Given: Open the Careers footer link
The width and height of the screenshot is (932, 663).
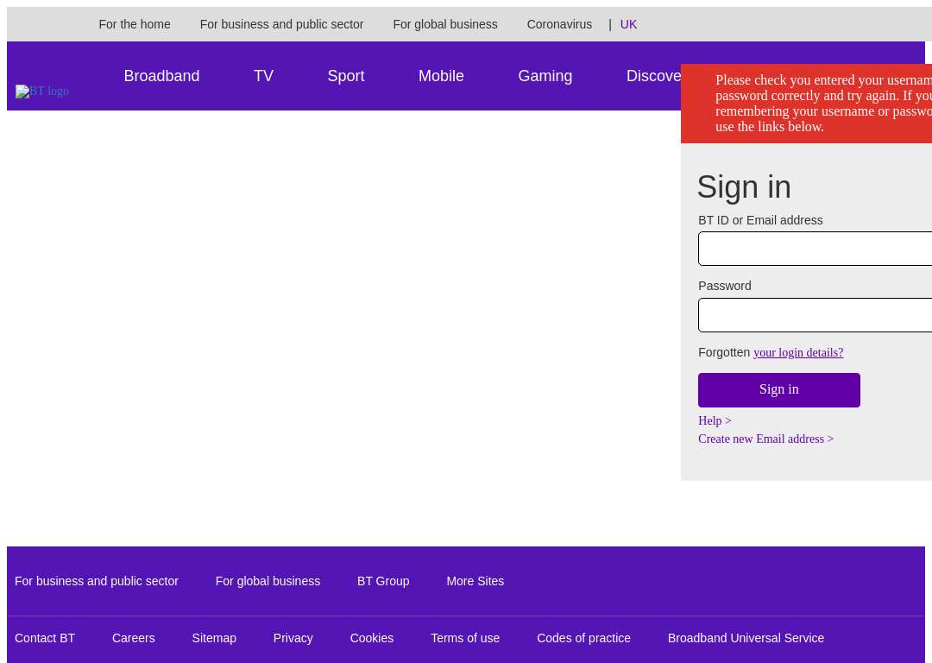Looking at the screenshot, I should point(133,638).
